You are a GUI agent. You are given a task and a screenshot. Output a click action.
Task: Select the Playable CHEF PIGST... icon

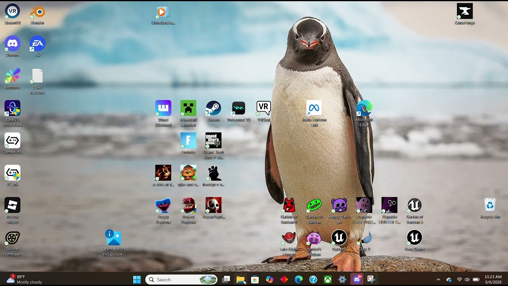click(364, 211)
